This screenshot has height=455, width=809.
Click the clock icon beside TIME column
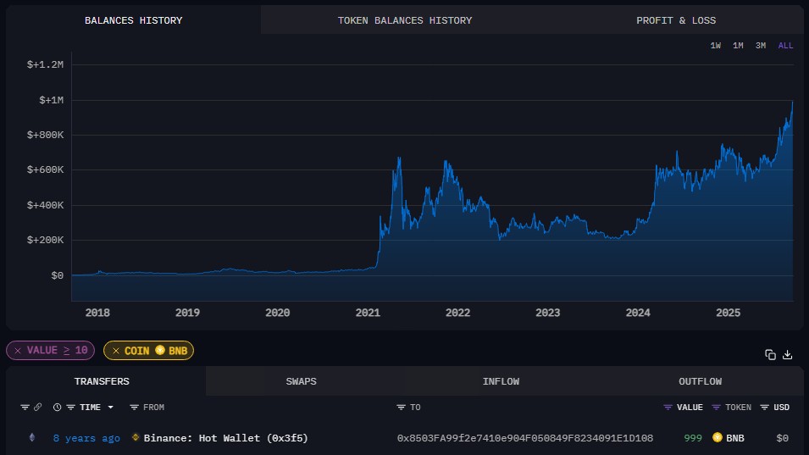pos(58,407)
